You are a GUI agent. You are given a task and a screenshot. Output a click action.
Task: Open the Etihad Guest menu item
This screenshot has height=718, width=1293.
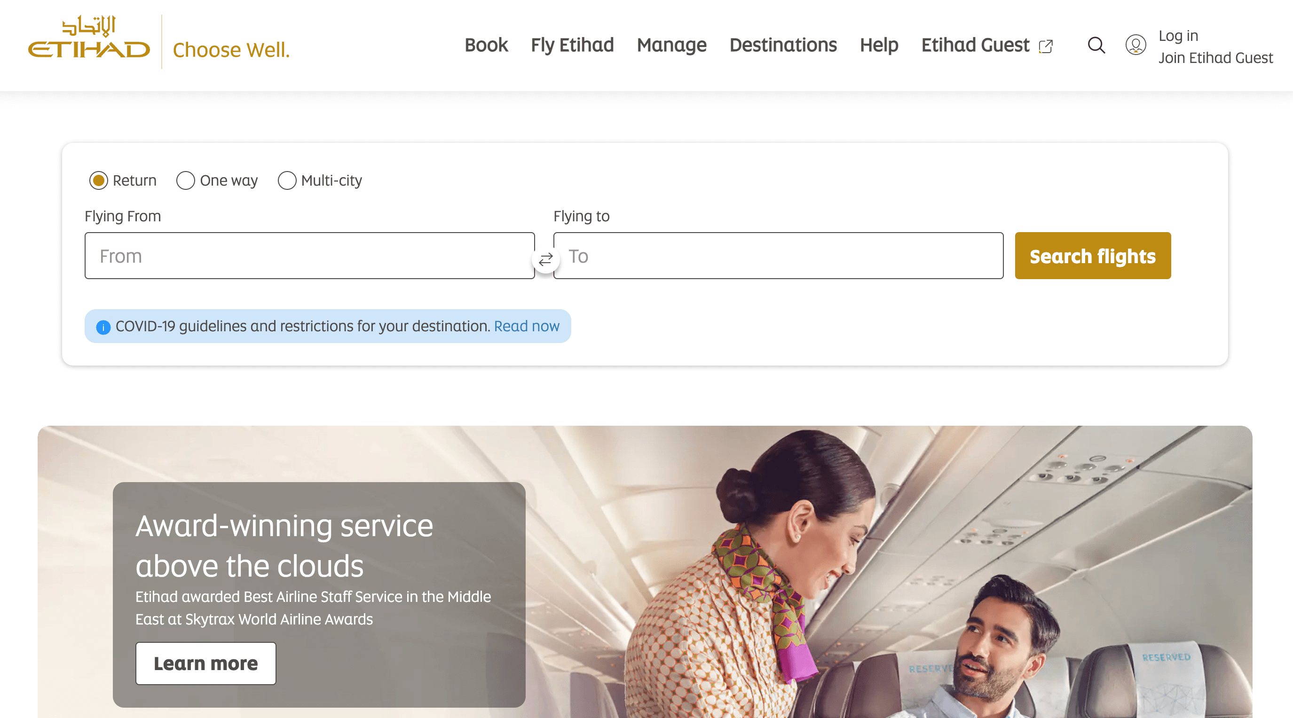click(x=975, y=45)
